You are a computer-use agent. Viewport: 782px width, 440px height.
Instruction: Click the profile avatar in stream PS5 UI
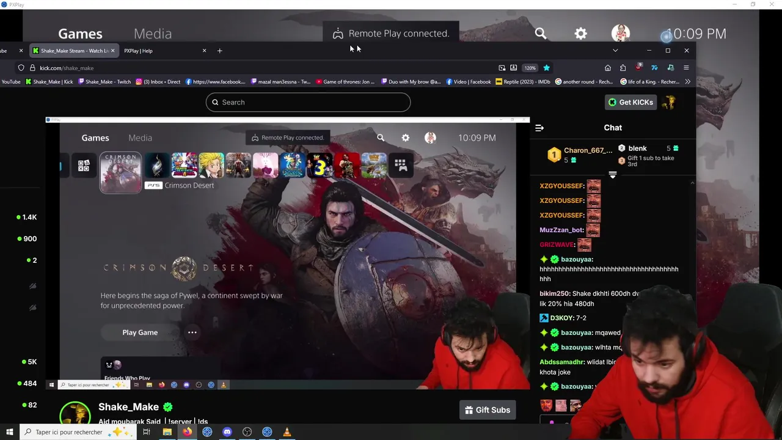(x=430, y=137)
